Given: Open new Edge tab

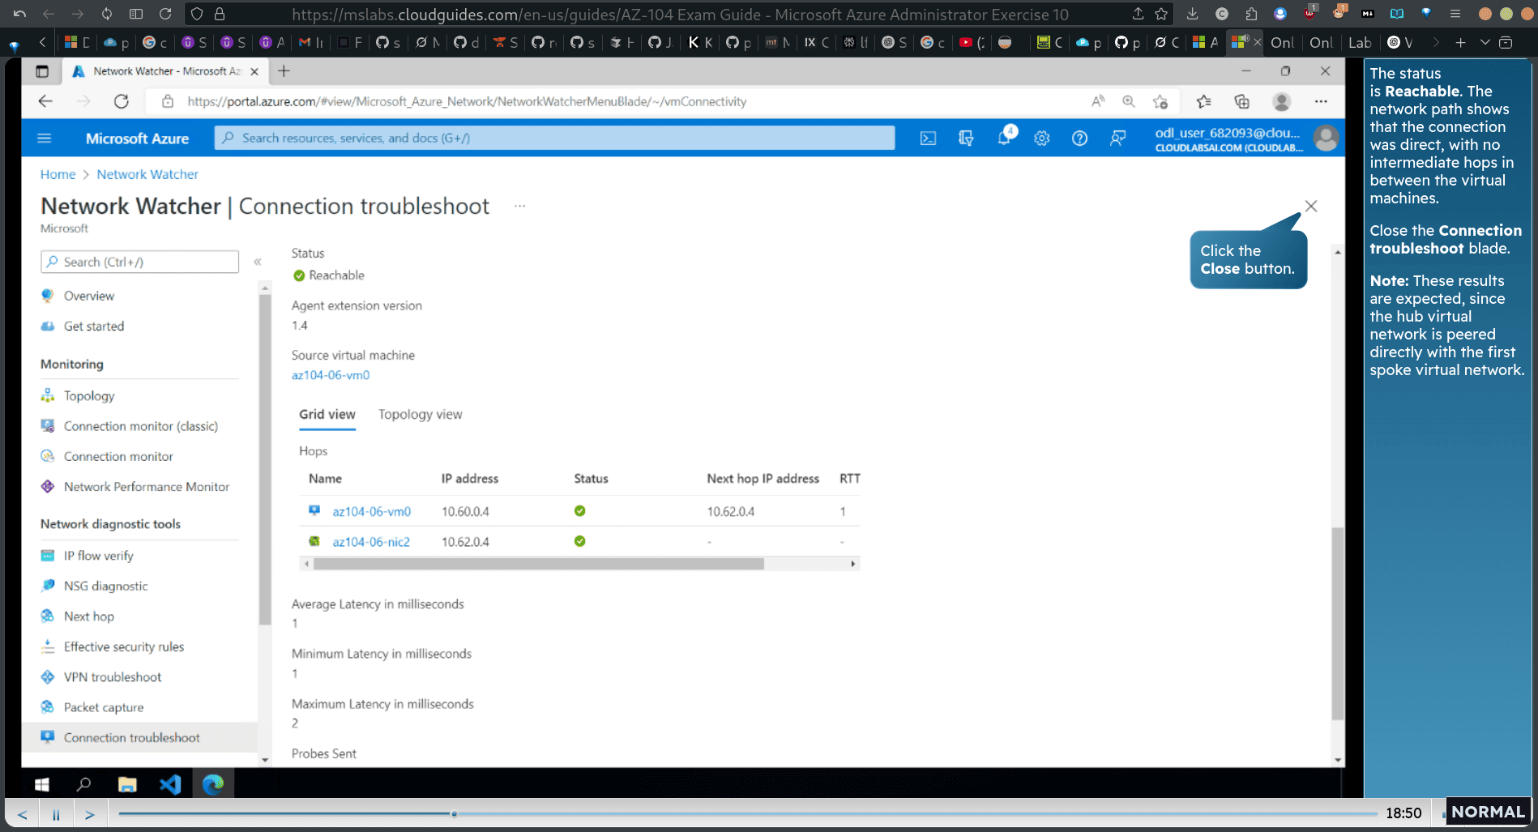Looking at the screenshot, I should (284, 71).
